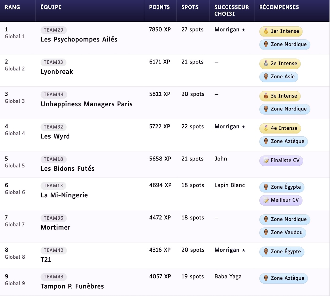Click the 19 spots value
The width and height of the screenshot is (330, 296).
pyautogui.click(x=193, y=277)
